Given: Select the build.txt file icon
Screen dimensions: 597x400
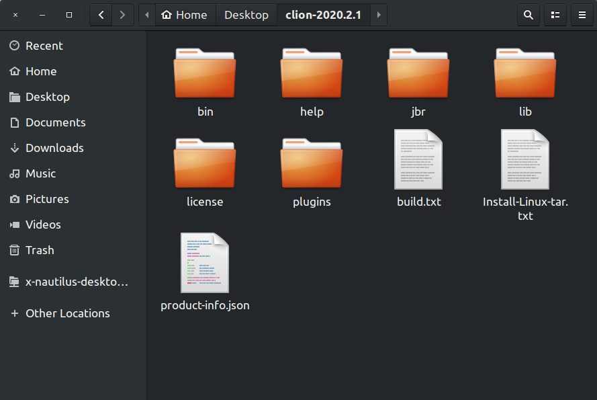Looking at the screenshot, I should tap(418, 159).
